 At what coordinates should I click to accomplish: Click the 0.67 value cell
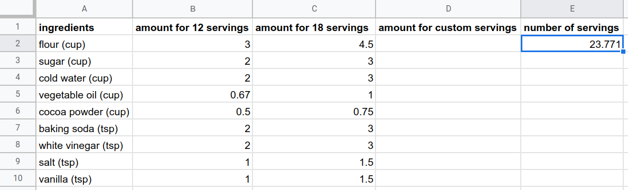click(x=192, y=95)
